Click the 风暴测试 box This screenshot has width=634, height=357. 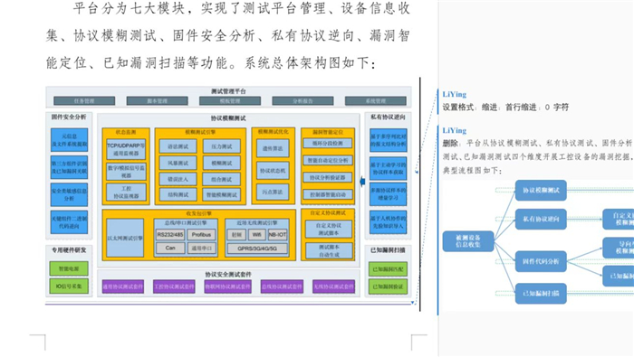pos(178,163)
